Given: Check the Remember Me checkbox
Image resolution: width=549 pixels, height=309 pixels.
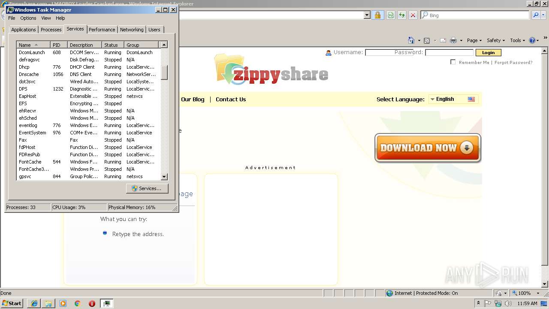Looking at the screenshot, I should (x=453, y=62).
